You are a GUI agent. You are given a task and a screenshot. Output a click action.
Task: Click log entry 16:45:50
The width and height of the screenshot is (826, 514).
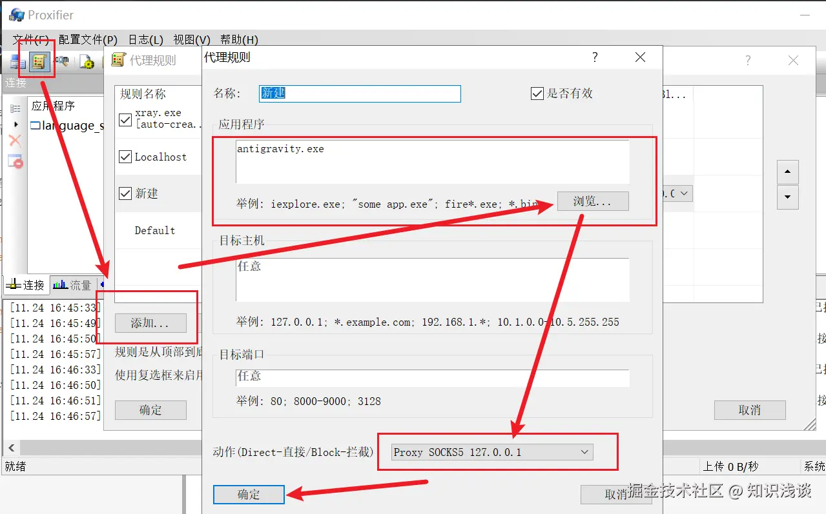55,339
